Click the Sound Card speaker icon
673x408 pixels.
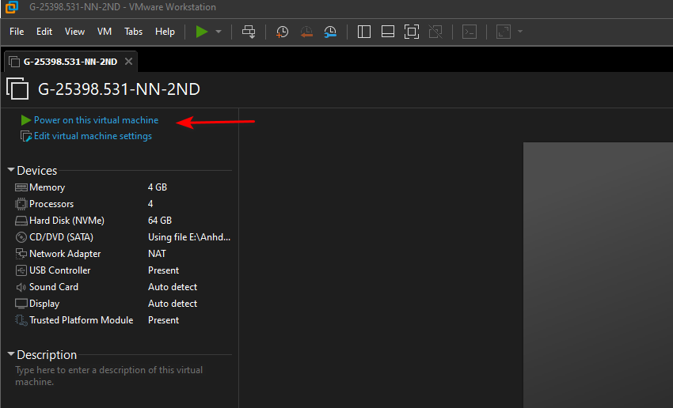(x=21, y=287)
